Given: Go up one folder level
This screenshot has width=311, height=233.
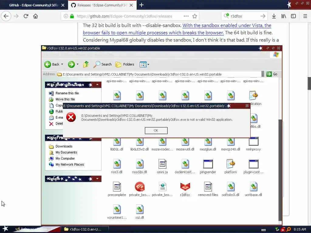Looking at the screenshot, I should pyautogui.click(x=86, y=64).
